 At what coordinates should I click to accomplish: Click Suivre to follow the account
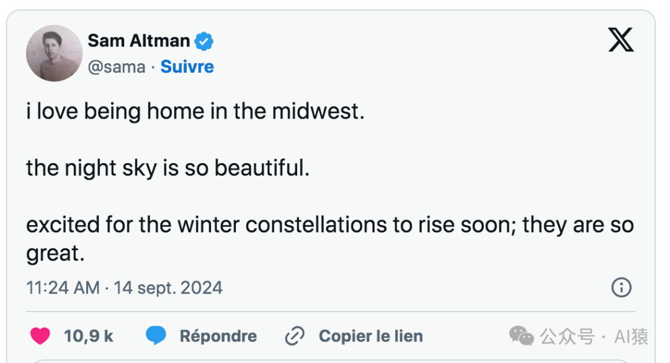187,67
